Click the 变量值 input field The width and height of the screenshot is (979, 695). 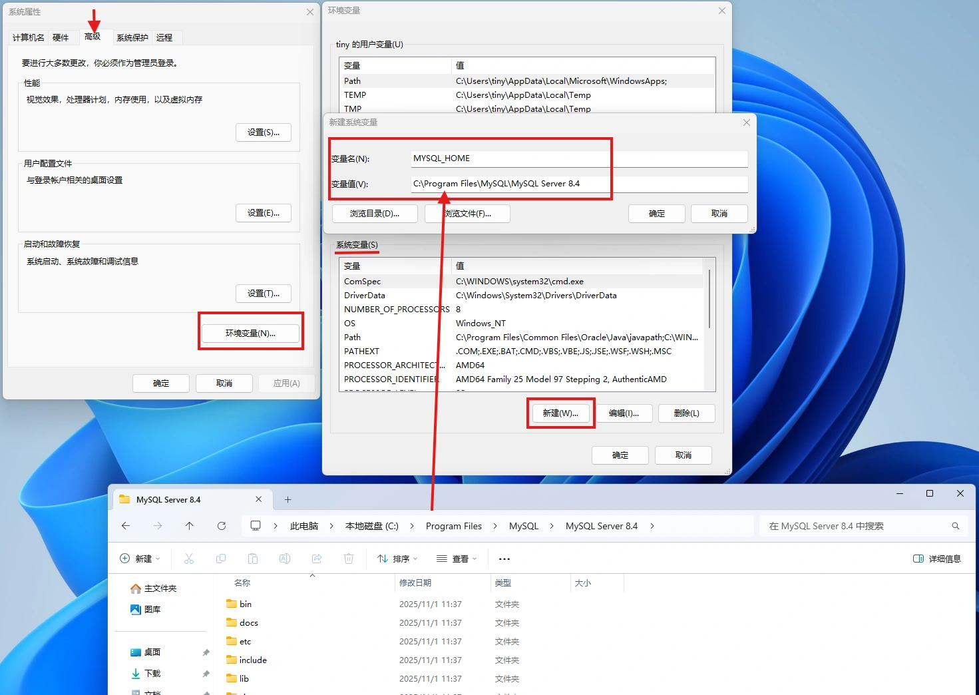[x=579, y=184]
